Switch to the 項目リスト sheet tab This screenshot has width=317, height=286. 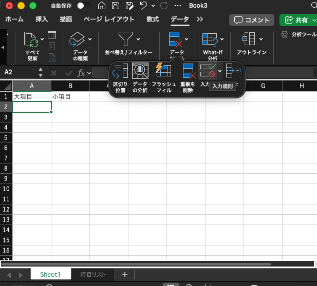click(93, 275)
